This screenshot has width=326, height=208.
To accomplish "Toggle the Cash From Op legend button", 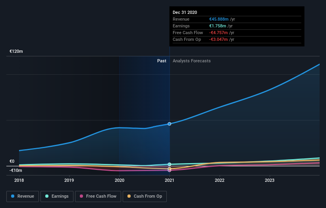I will [145, 196].
